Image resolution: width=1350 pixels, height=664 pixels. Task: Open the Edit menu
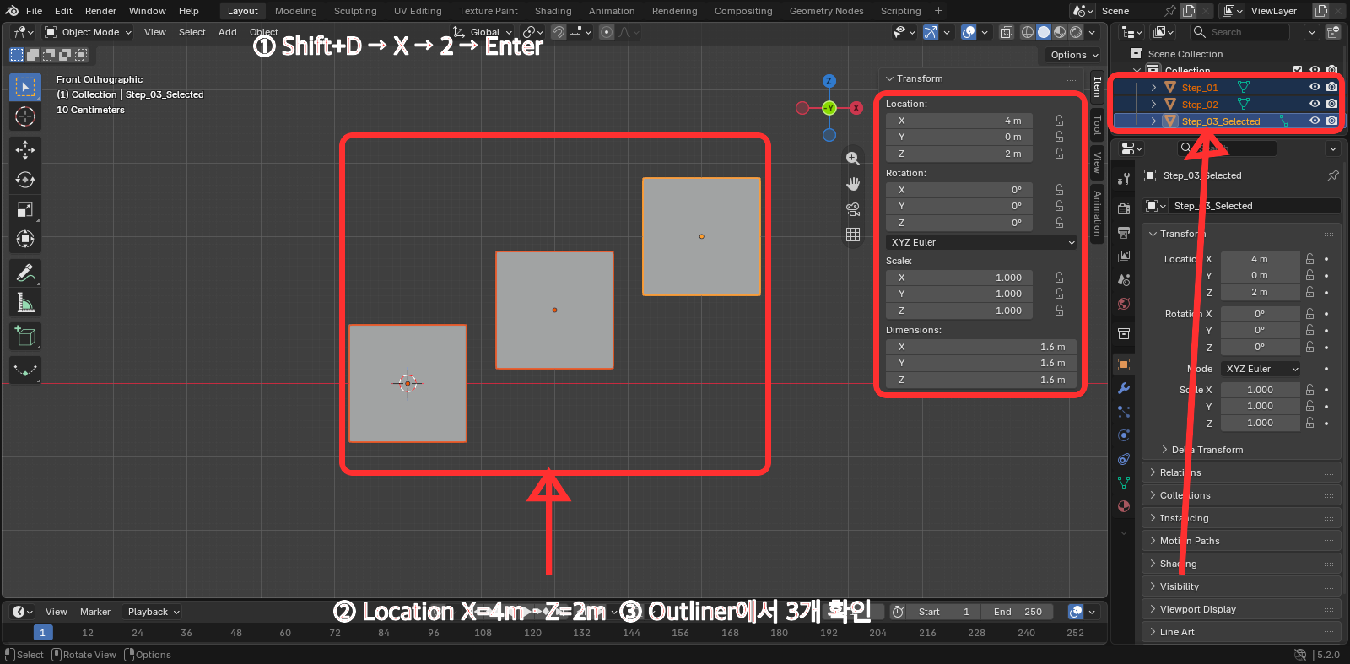[63, 11]
